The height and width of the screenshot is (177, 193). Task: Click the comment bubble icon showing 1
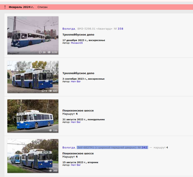click(43, 91)
